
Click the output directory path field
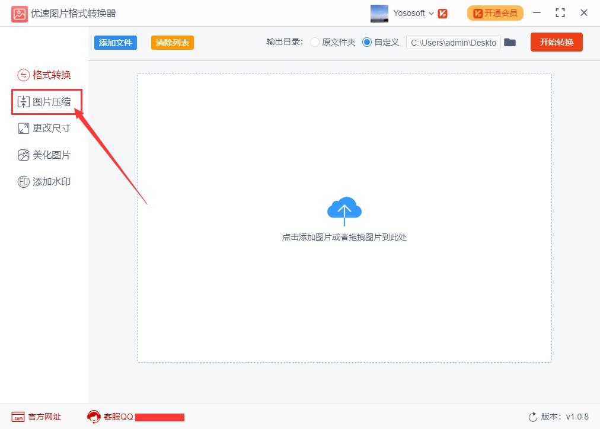(x=454, y=42)
